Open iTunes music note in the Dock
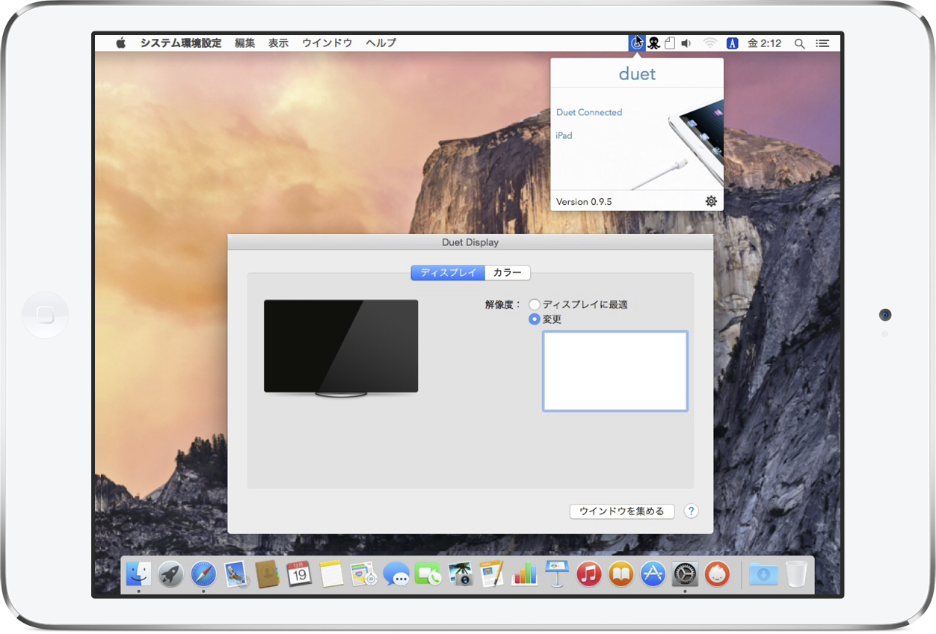The height and width of the screenshot is (634, 936). click(x=589, y=574)
